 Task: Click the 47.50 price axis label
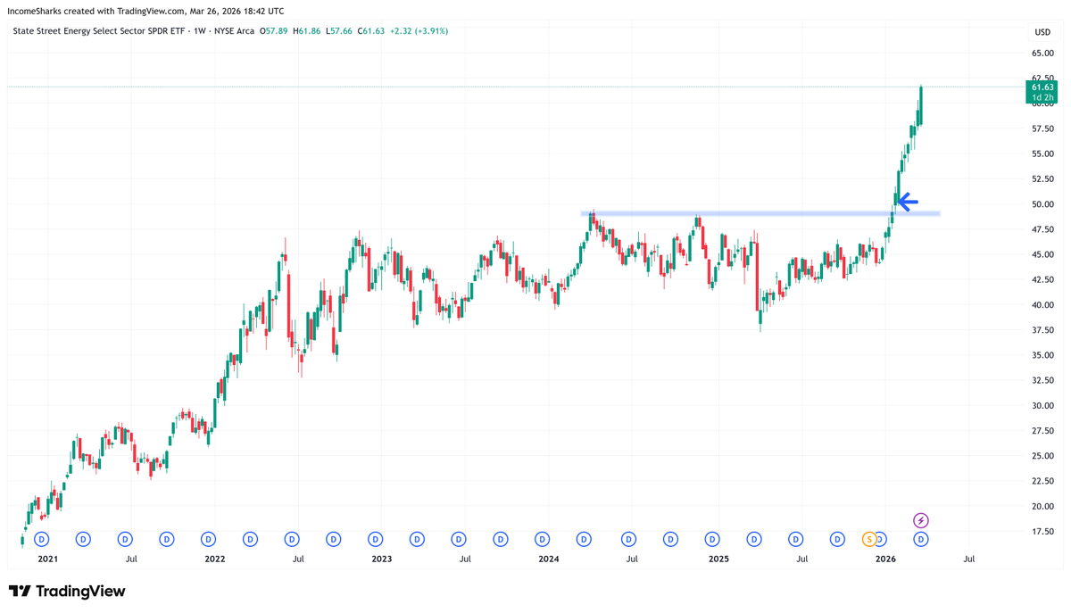(x=1042, y=229)
